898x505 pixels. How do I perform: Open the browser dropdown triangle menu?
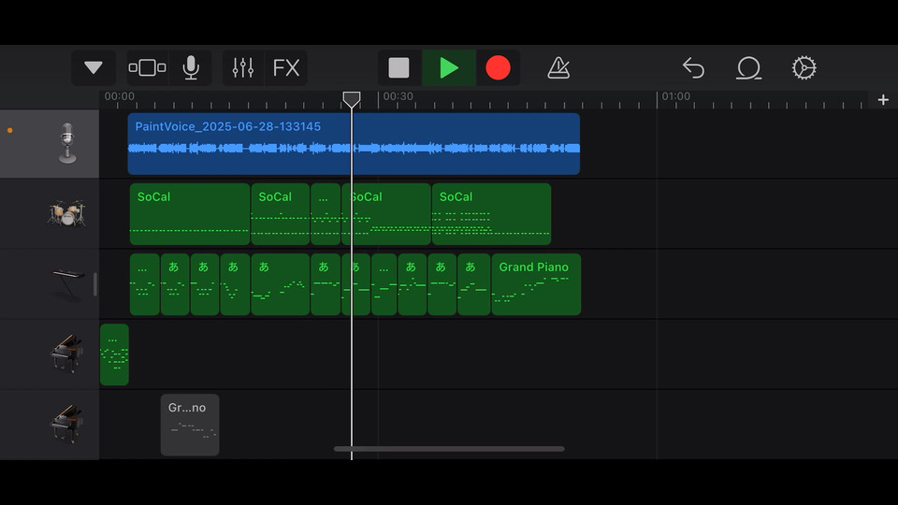[x=94, y=68]
